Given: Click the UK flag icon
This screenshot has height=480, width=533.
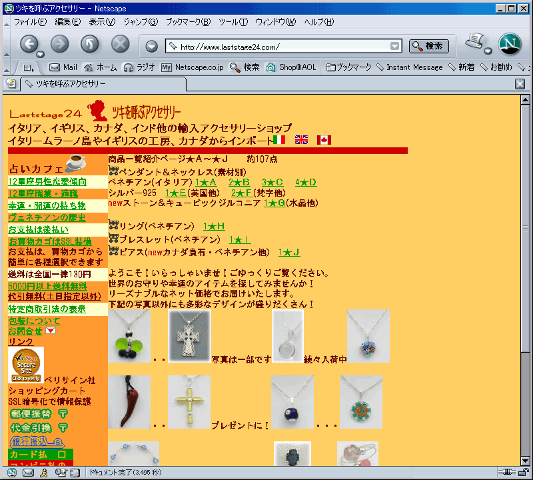Looking at the screenshot, I should pyautogui.click(x=301, y=139).
